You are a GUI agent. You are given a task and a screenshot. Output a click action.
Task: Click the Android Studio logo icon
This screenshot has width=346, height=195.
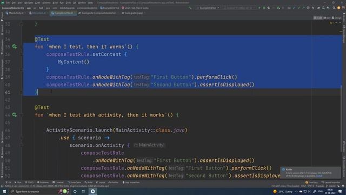[x=2, y=3]
